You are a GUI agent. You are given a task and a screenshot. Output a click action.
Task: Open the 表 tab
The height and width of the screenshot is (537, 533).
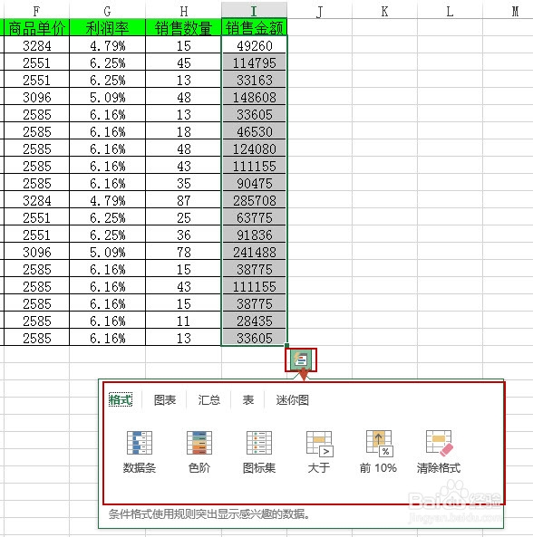(x=248, y=399)
